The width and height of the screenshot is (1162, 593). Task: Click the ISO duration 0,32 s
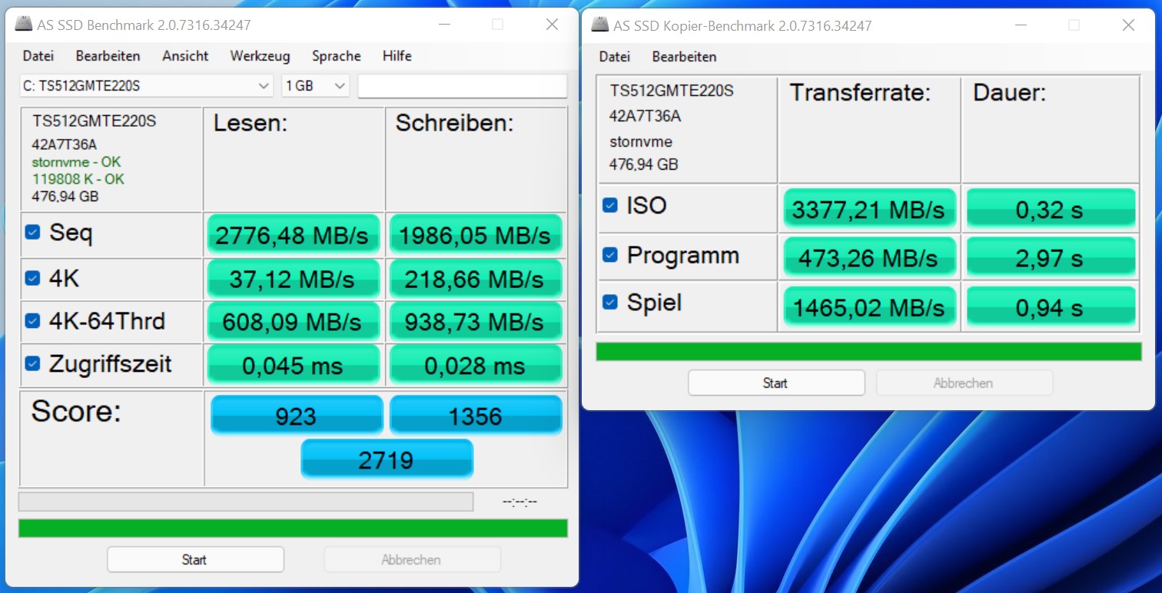[x=1051, y=209]
